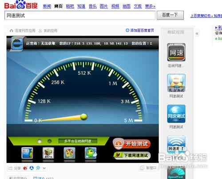Open the second sidebar speed test app icon
This screenshot has width=222, height=179.
point(176,83)
